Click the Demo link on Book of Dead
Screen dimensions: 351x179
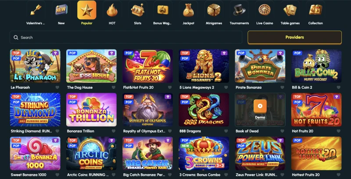[260, 117]
